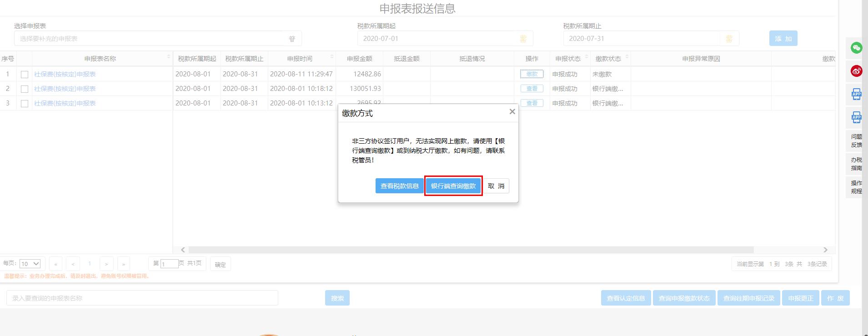Viewport: 868px width, 336px height.
Task: Click the 录入要查询的申报表名称 search field
Action: pyautogui.click(x=142, y=298)
